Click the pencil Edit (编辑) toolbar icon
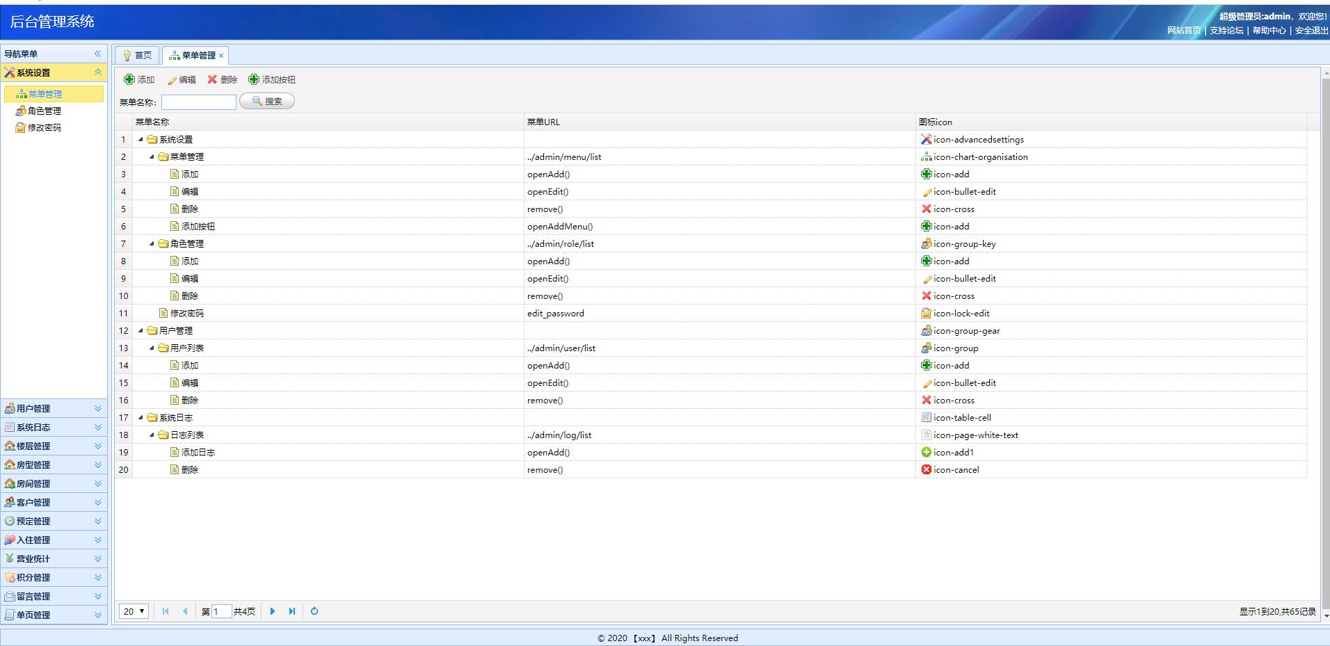Image resolution: width=1330 pixels, height=646 pixels. pyautogui.click(x=173, y=80)
